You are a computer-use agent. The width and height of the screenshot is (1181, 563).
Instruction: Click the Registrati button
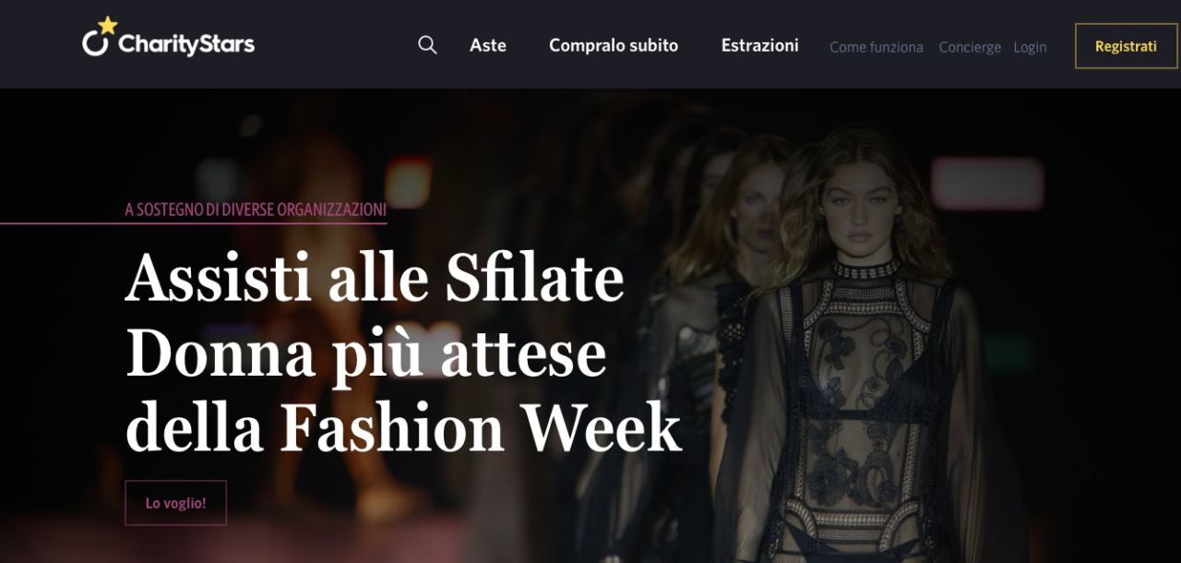[x=1126, y=46]
